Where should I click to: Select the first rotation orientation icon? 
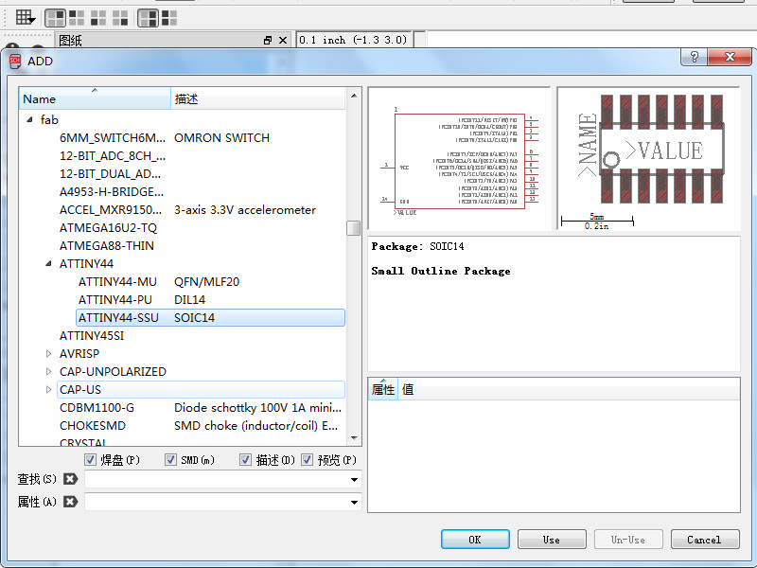[55, 18]
